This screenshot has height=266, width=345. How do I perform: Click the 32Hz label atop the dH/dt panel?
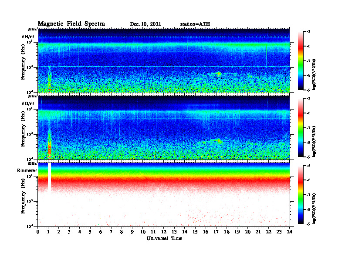point(32,29)
